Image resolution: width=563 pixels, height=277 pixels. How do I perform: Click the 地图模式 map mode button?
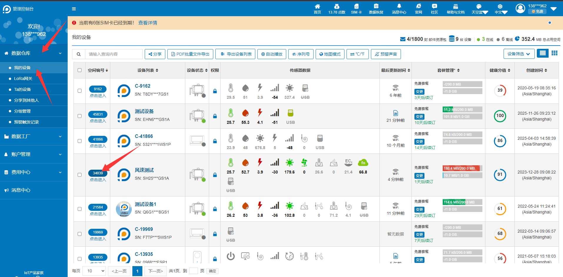pyautogui.click(x=330, y=54)
